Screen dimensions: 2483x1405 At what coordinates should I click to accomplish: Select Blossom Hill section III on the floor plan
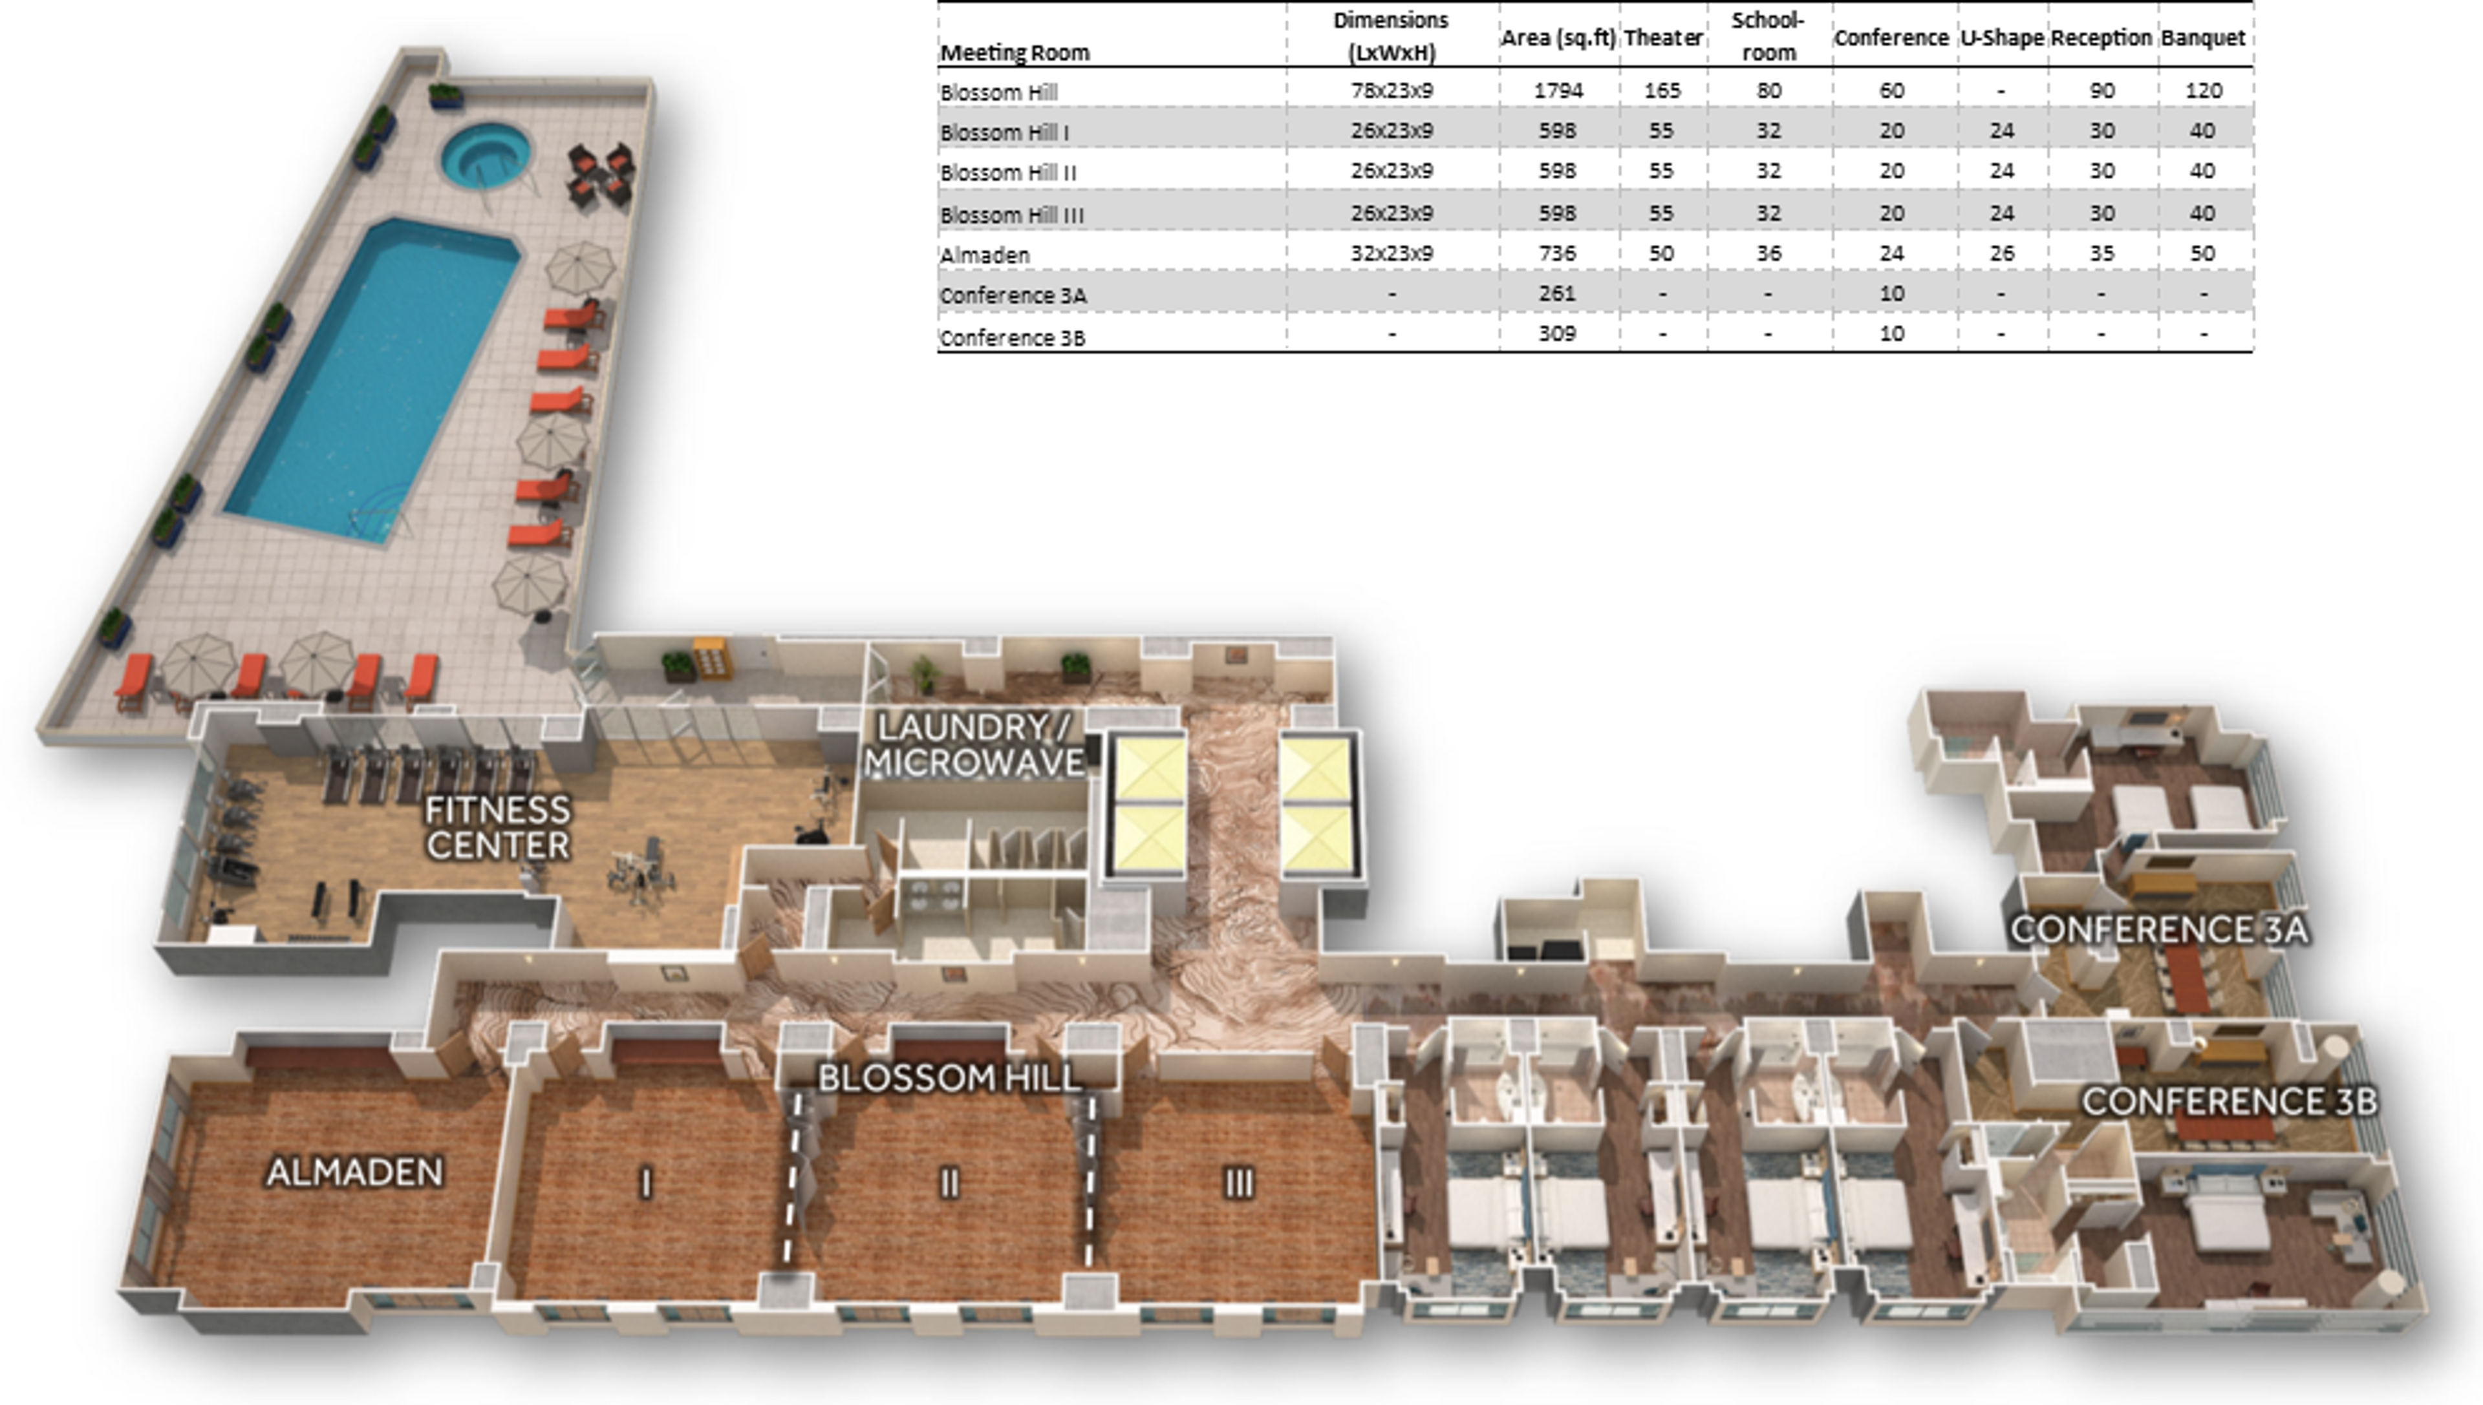pyautogui.click(x=1239, y=1183)
